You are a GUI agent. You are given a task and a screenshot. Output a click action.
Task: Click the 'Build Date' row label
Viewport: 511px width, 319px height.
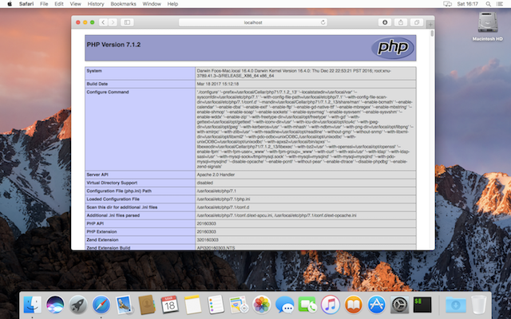[x=97, y=84]
